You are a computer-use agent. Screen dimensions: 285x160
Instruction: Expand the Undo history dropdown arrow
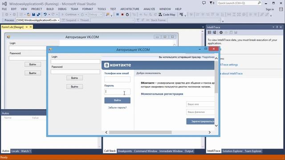point(49,15)
